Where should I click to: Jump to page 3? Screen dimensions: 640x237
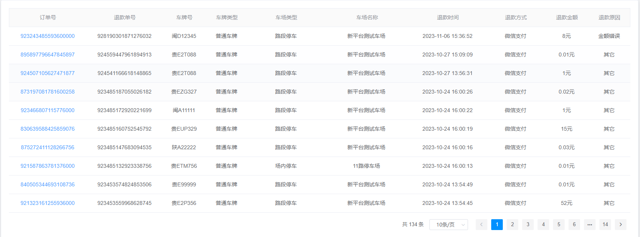coord(528,225)
